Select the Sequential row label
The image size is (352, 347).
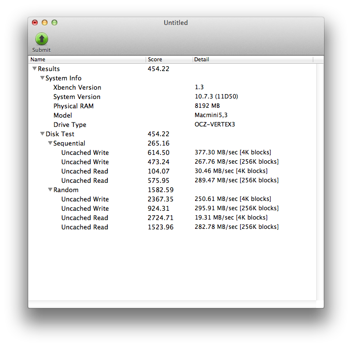click(x=69, y=144)
